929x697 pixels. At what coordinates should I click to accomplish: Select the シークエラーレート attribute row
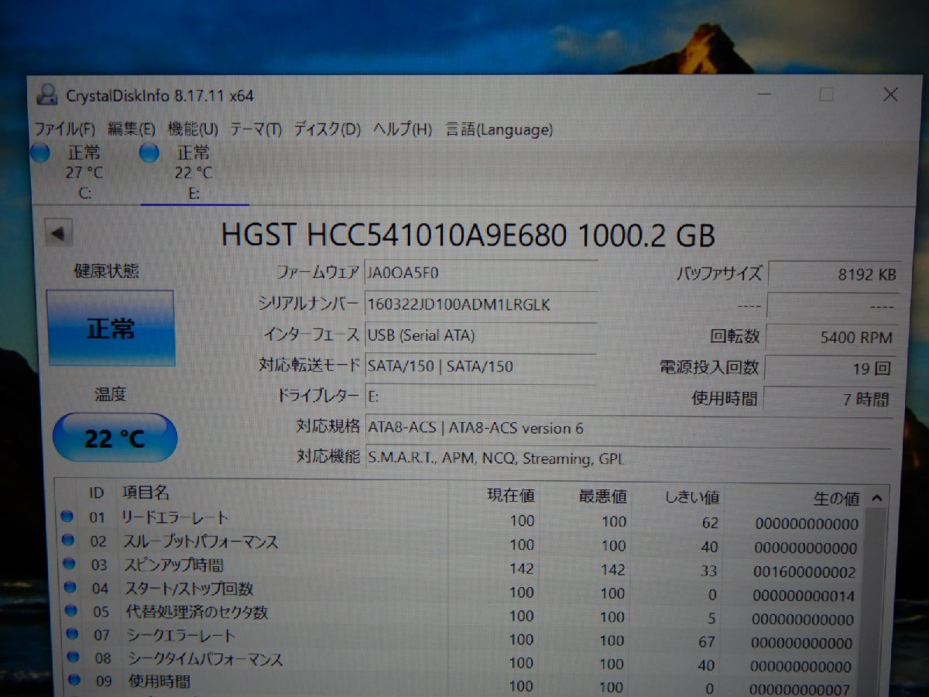click(x=461, y=639)
